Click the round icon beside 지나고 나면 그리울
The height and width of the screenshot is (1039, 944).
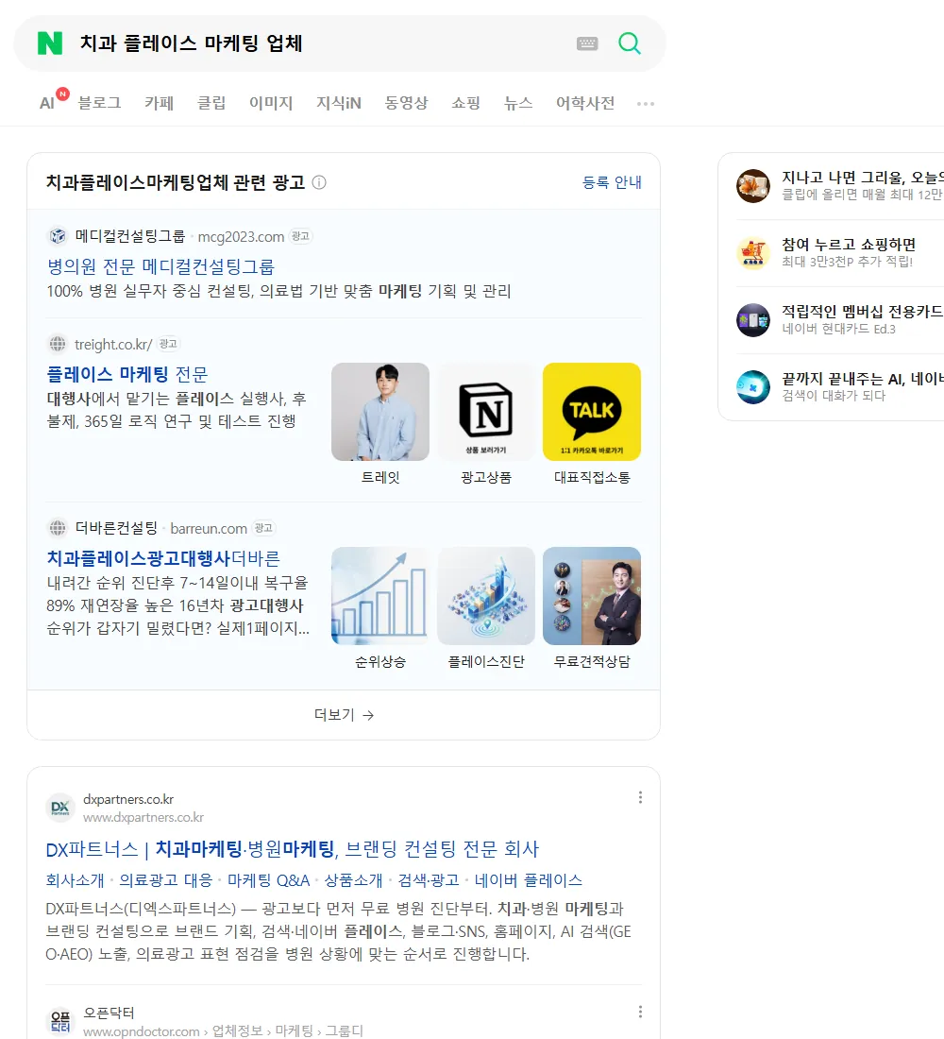tap(753, 185)
